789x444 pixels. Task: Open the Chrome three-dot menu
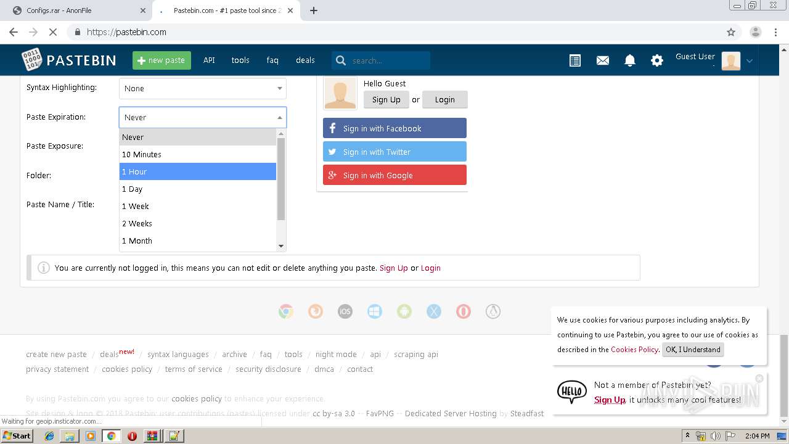775,32
